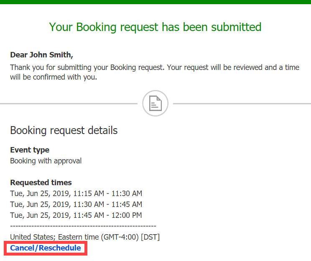Screen dimensions: 311x261
Task: Click the 'United States; Eastern time' text
Action: tap(54, 237)
